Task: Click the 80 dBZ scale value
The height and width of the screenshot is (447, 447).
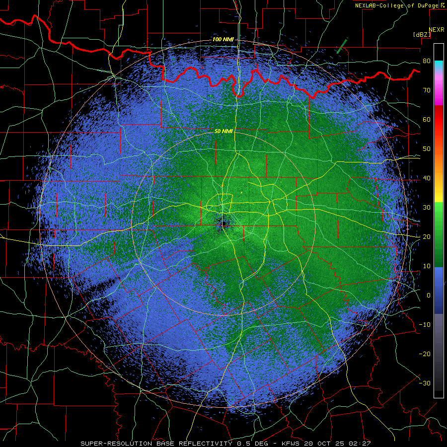Action: [427, 61]
